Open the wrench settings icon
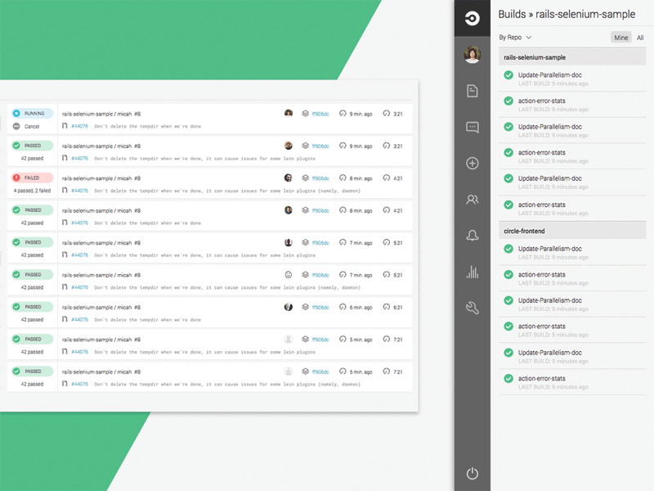This screenshot has width=654, height=491. (x=473, y=309)
